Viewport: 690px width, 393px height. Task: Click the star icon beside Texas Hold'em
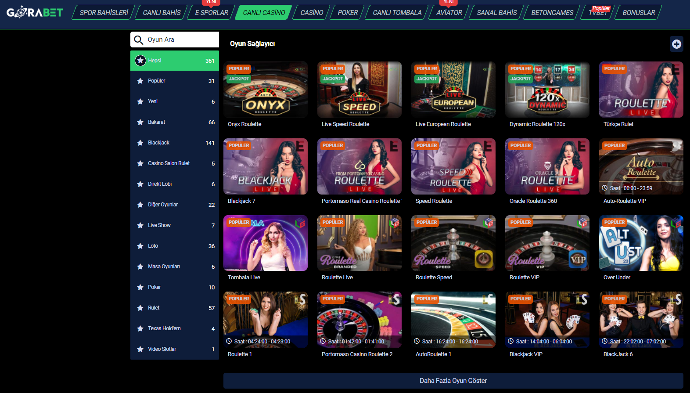pyautogui.click(x=140, y=328)
